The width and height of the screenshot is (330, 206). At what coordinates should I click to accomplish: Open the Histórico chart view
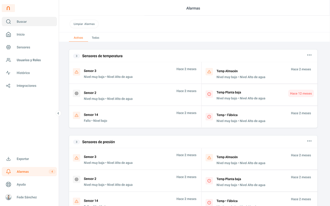pyautogui.click(x=23, y=73)
